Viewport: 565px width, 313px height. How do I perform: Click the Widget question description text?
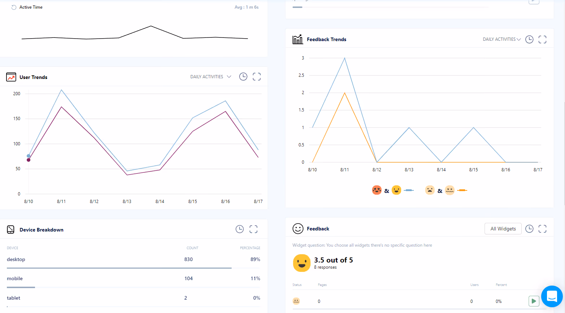coord(362,245)
